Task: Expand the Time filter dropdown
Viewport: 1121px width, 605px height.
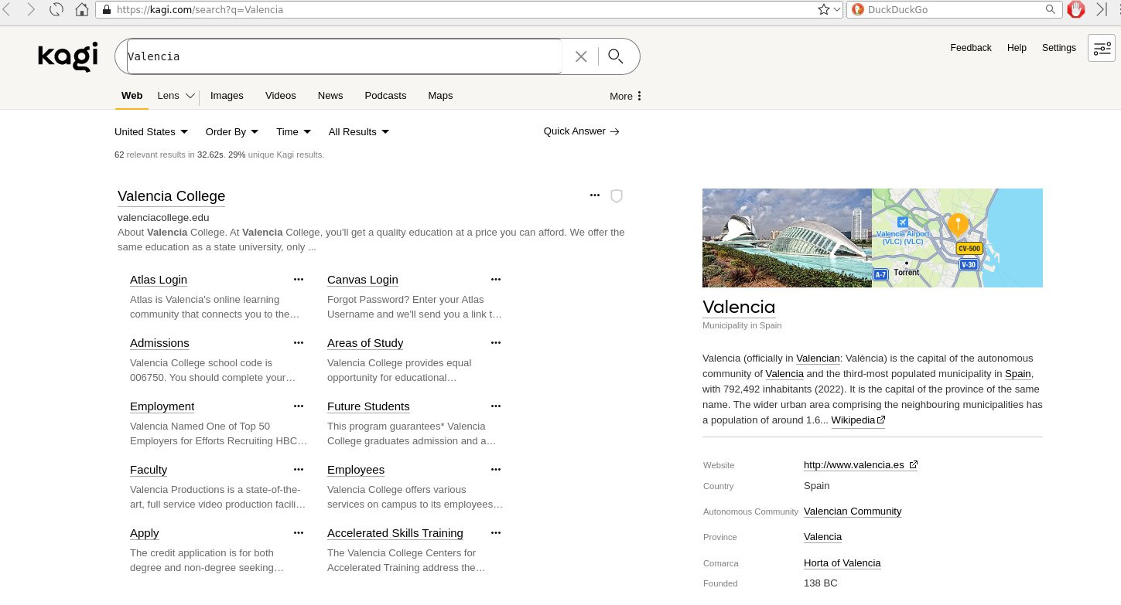Action: pyautogui.click(x=293, y=132)
